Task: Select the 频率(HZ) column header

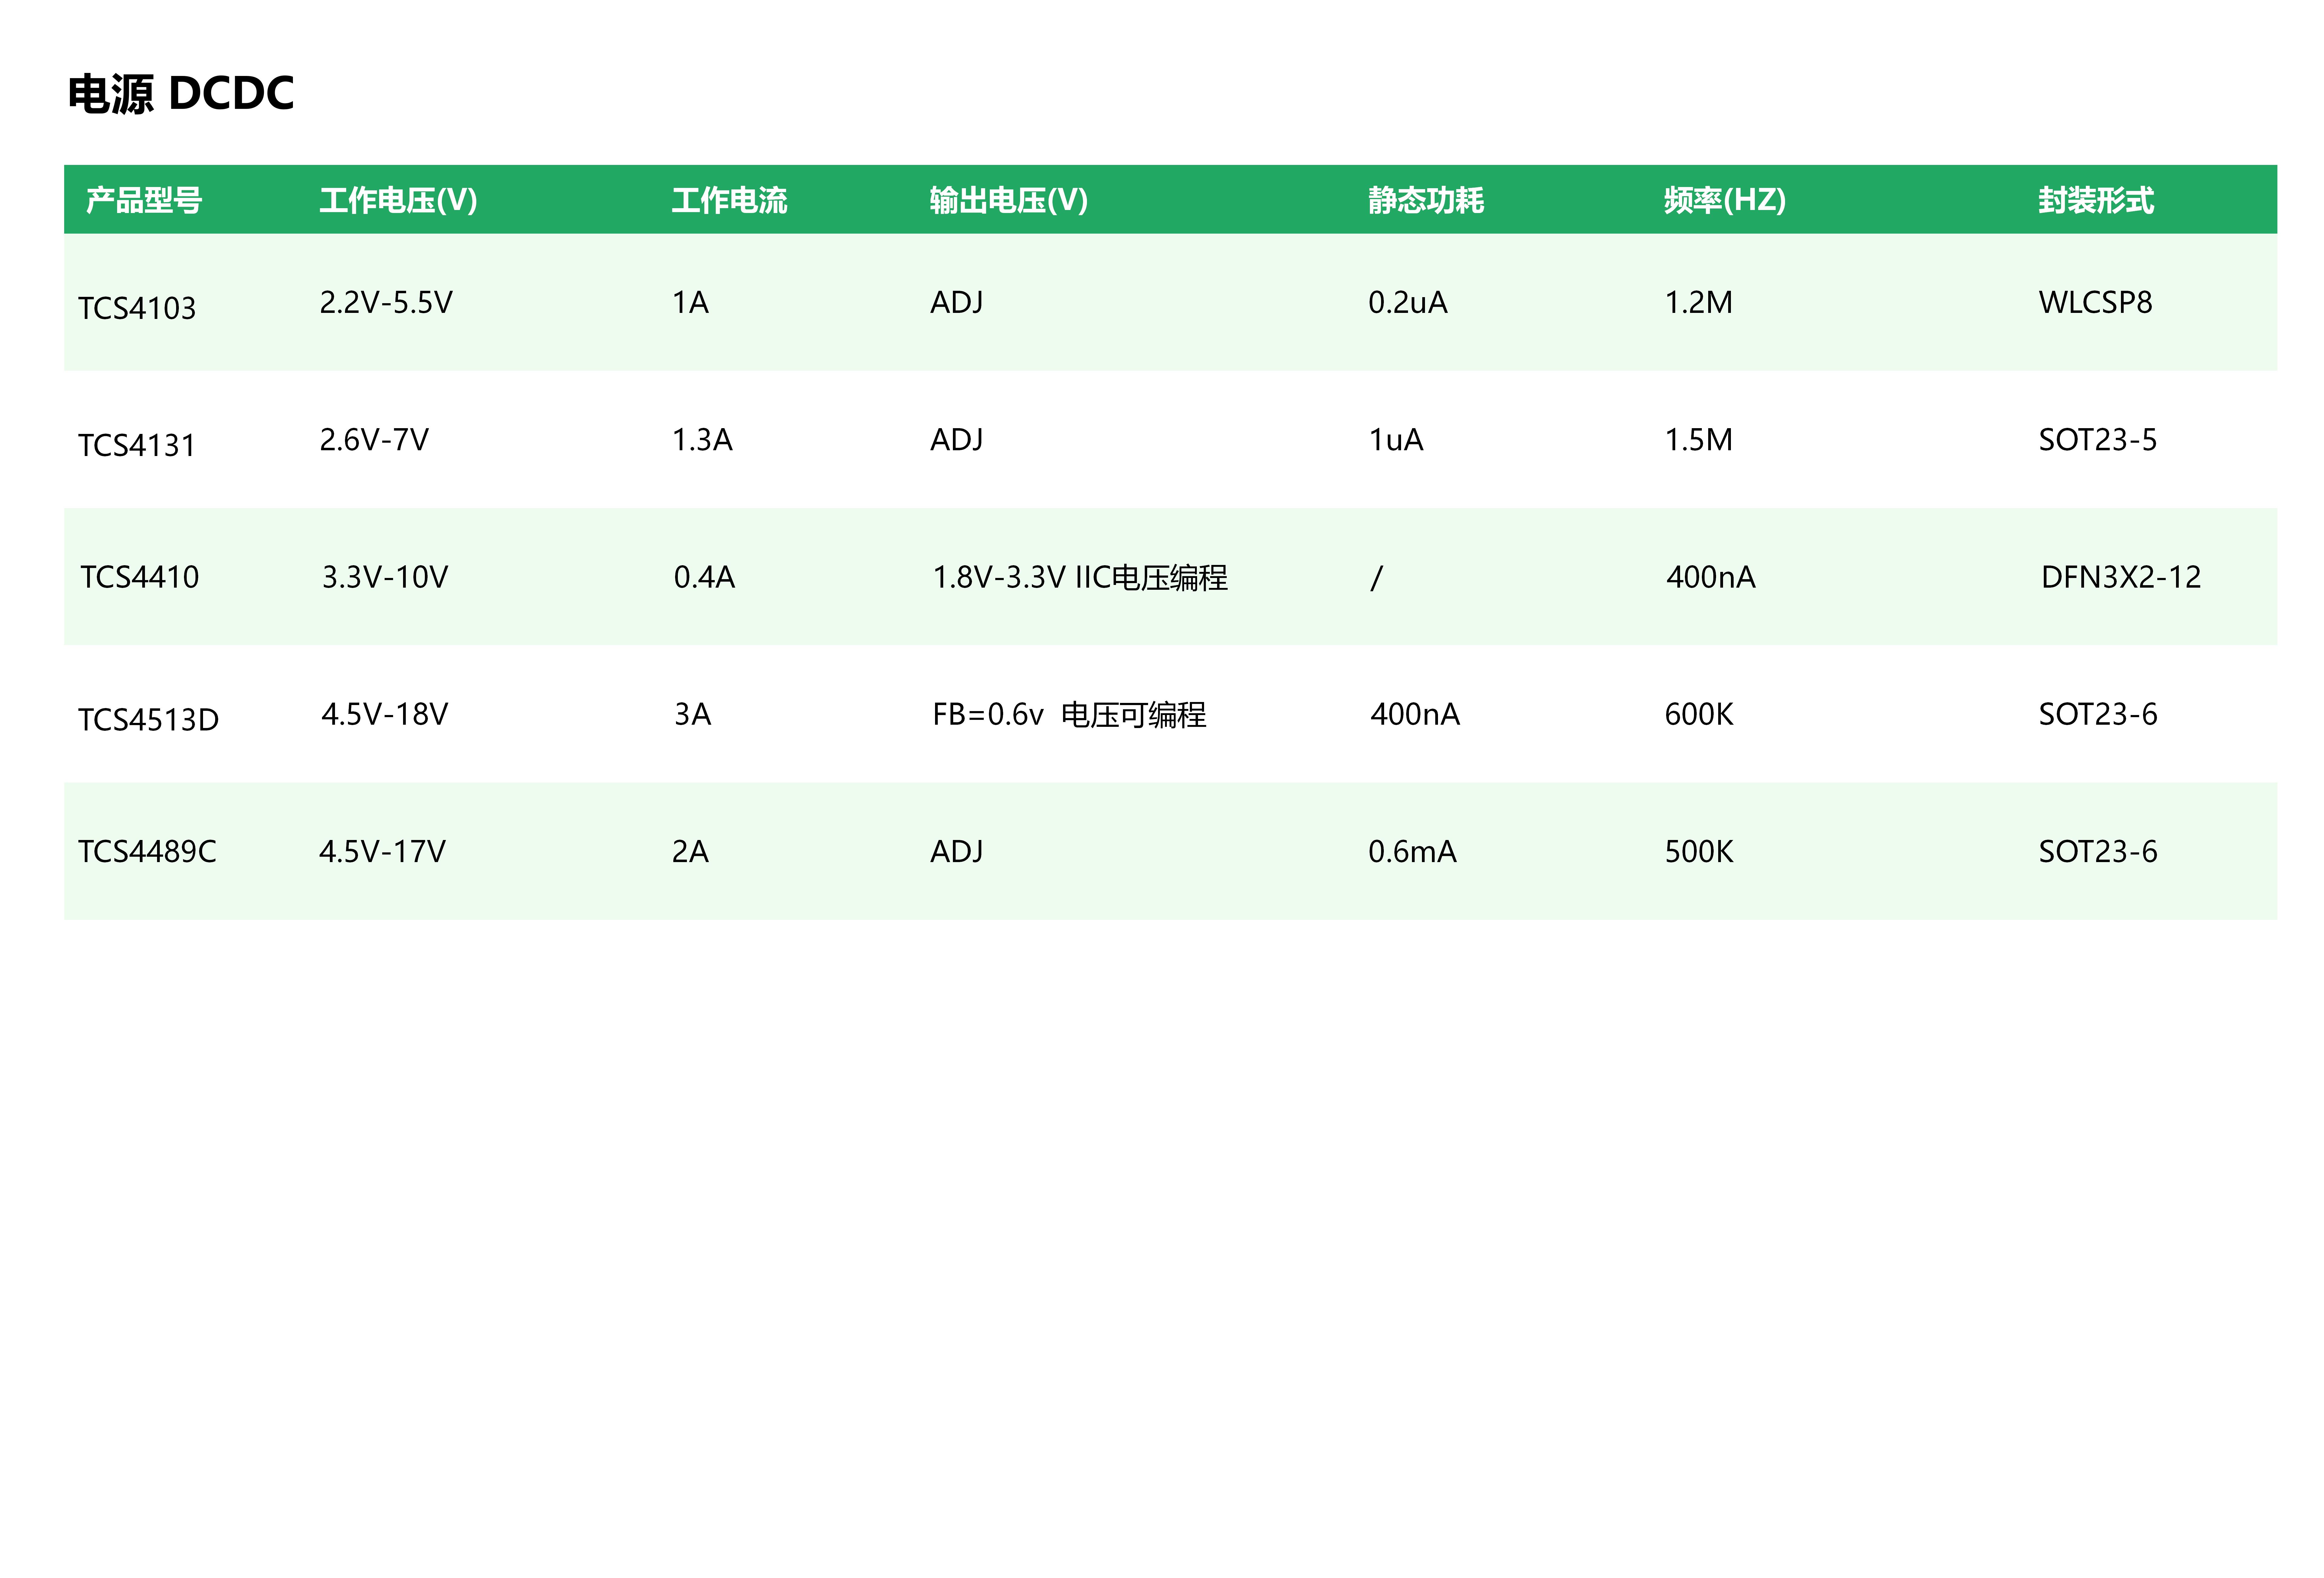Action: (x=1725, y=200)
